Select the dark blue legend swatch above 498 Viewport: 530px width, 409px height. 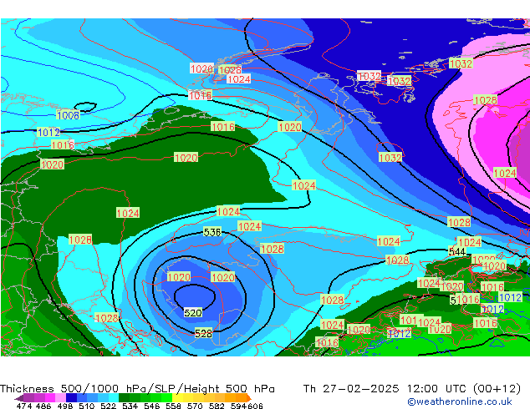coord(71,397)
